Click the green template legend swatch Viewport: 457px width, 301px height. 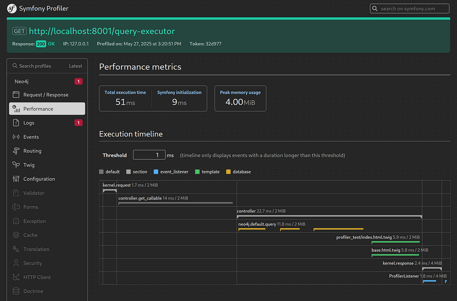pyautogui.click(x=197, y=172)
